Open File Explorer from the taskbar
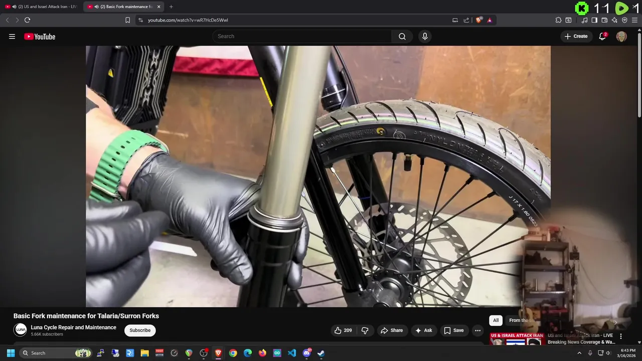Image resolution: width=642 pixels, height=361 pixels. (x=145, y=353)
